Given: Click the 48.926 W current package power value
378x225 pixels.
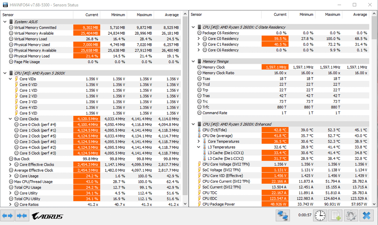Looking at the screenshot, I should pos(275,204).
